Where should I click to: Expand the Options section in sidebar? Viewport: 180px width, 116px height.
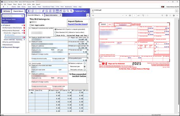pos(5,22)
